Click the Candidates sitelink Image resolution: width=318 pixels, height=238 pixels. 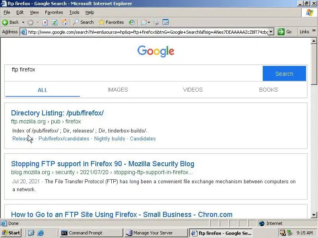pos(143,138)
